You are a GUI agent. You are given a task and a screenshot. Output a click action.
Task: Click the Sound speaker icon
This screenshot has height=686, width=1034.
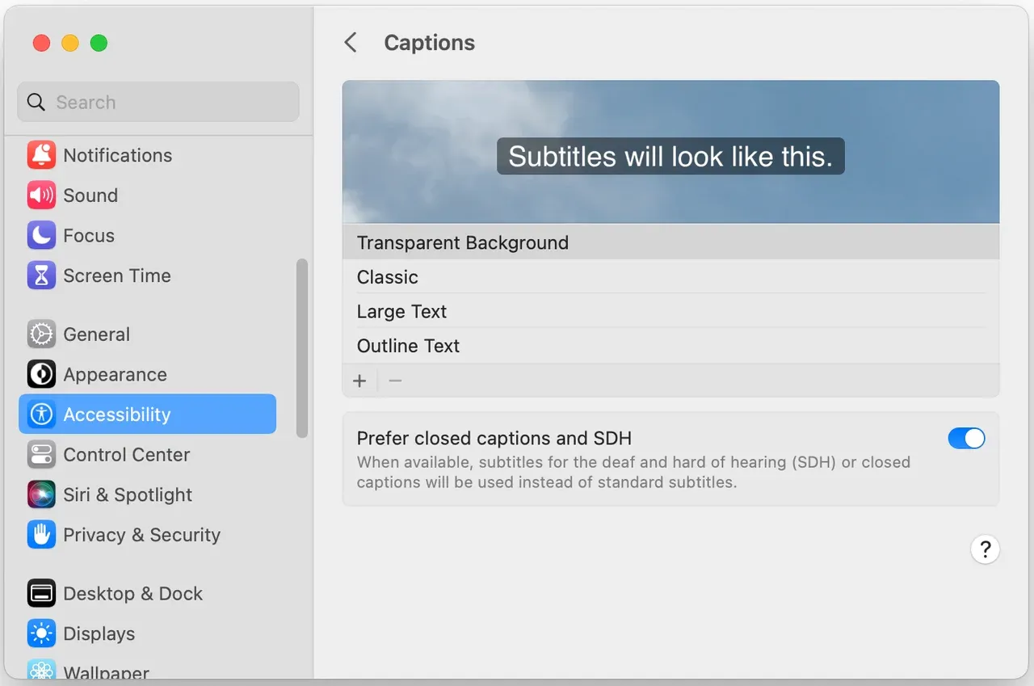pos(41,196)
